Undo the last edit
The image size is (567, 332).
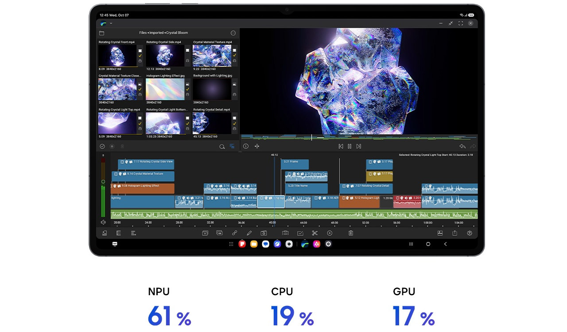(x=462, y=146)
